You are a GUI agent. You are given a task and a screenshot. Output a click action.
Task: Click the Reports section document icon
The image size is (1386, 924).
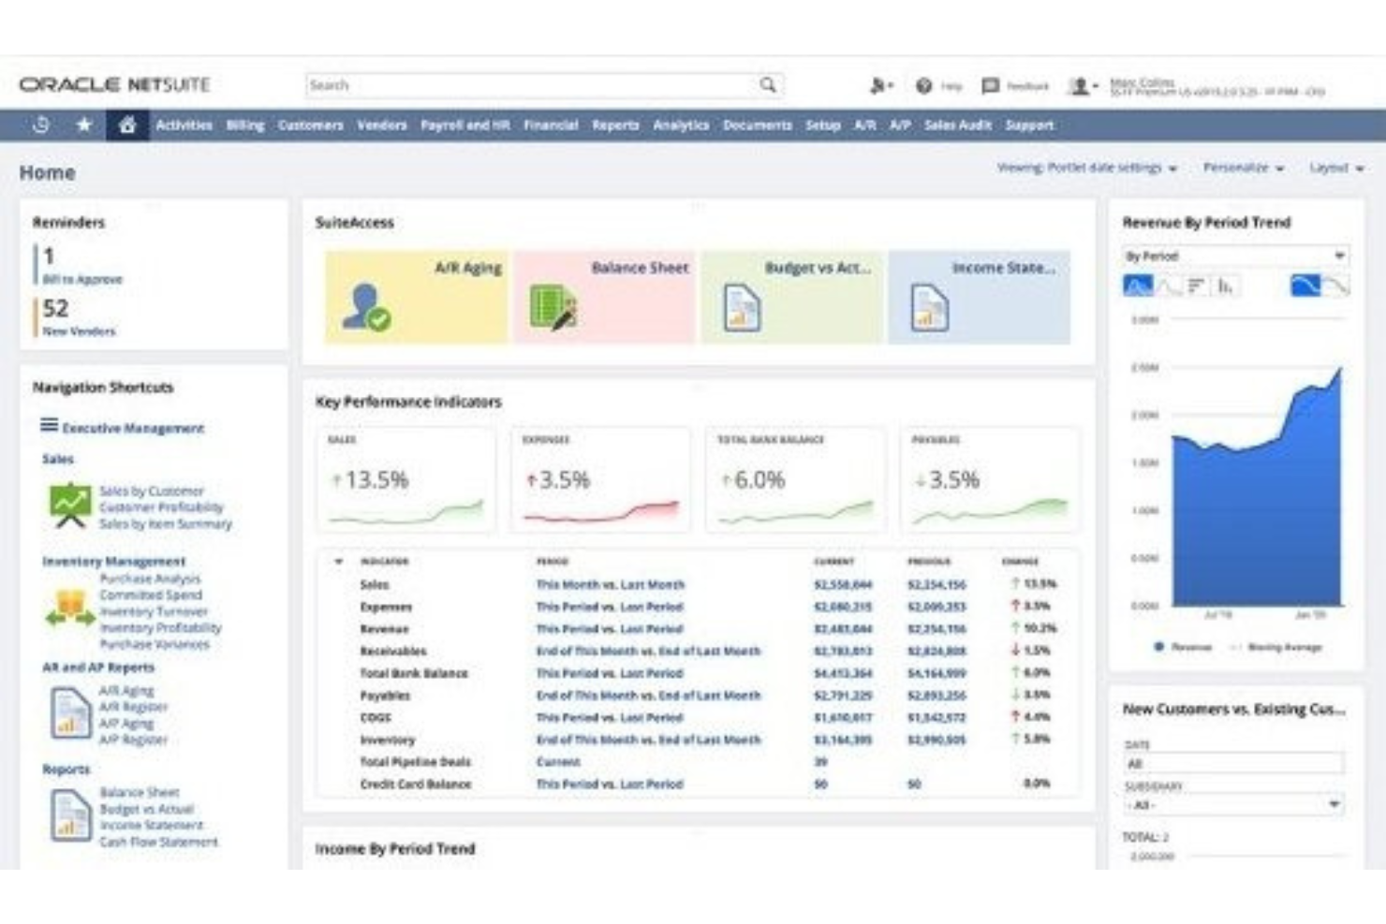pyautogui.click(x=70, y=815)
